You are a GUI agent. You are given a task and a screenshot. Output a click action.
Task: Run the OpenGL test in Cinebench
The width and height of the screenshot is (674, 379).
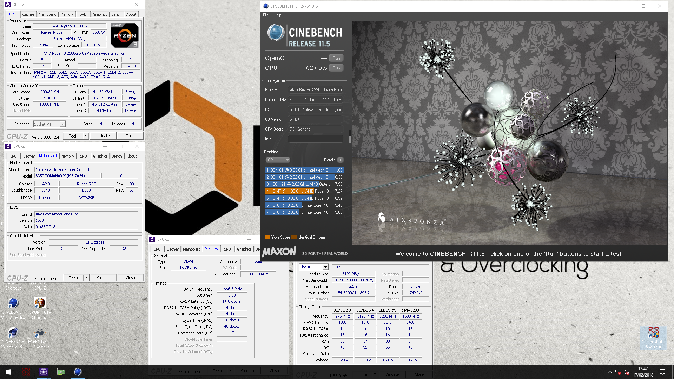pyautogui.click(x=336, y=58)
